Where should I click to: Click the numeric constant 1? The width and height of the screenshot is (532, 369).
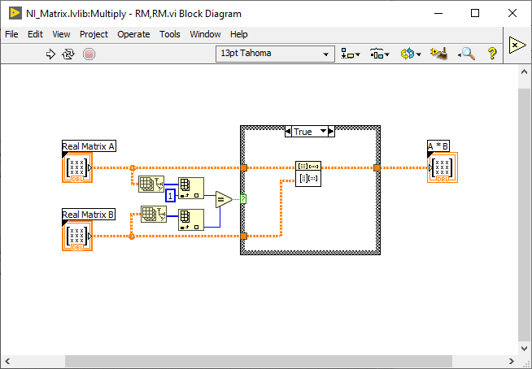[170, 196]
